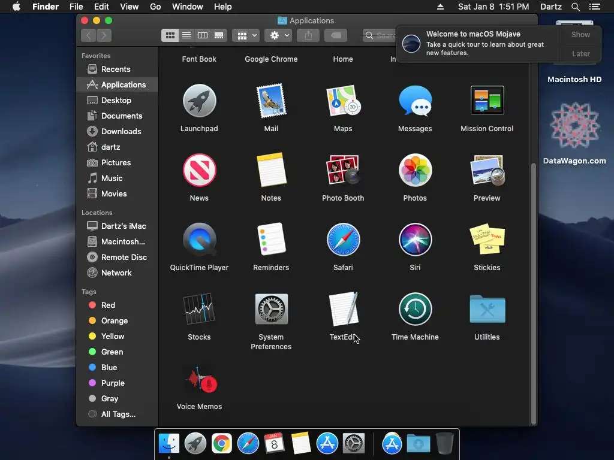Image resolution: width=614 pixels, height=460 pixels.
Task: Open the item grouping dropdown
Action: (x=246, y=35)
